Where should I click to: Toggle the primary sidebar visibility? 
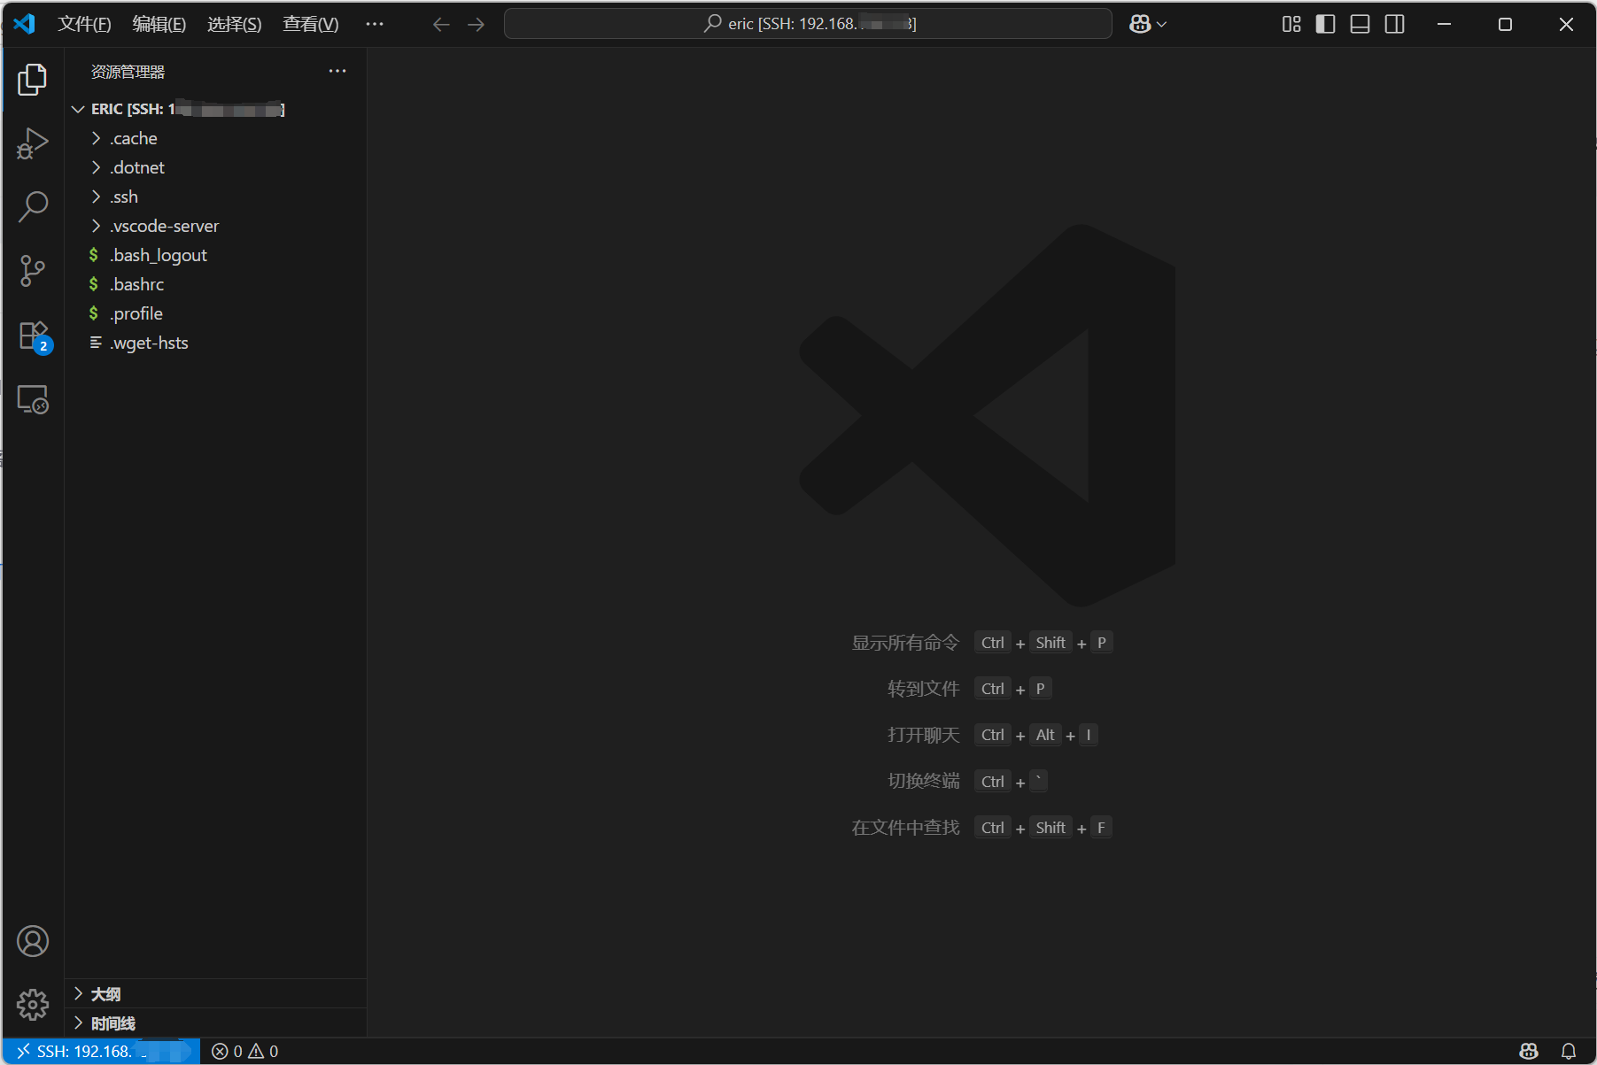[1324, 24]
